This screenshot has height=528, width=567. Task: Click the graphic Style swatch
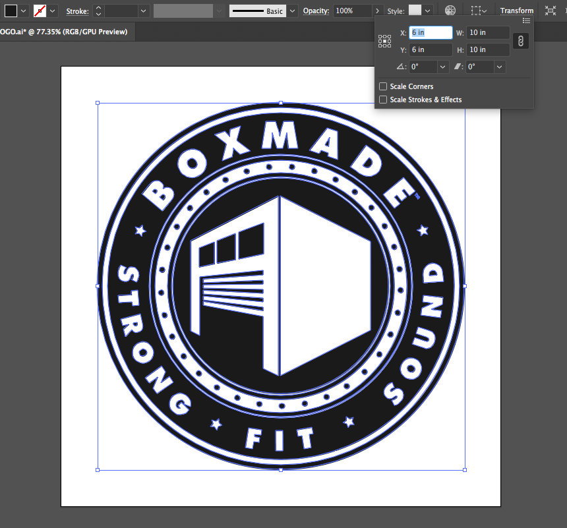(x=415, y=11)
